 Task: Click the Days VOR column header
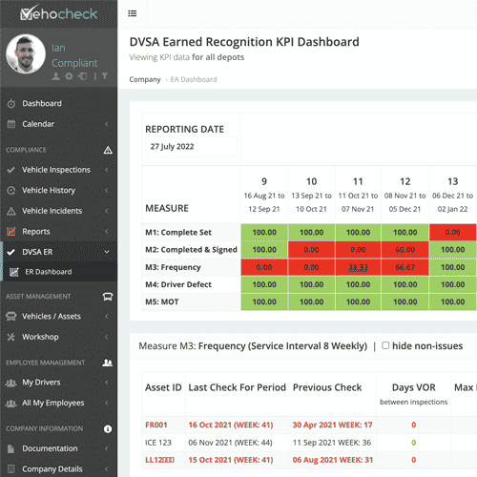(414, 394)
